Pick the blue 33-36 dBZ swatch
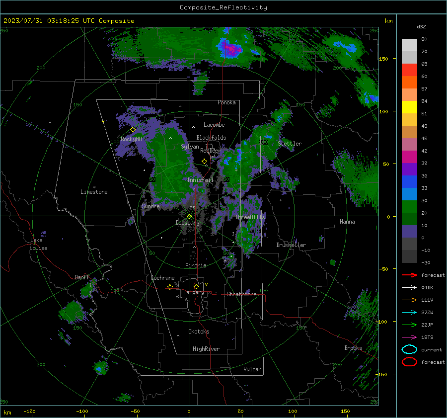 pos(409,182)
